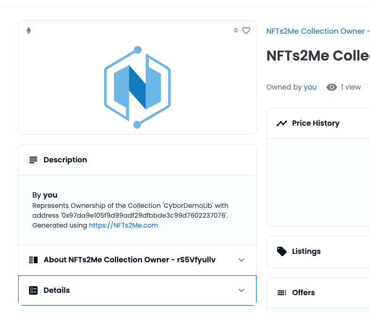370x313 pixels.
Task: Click the Price History trend icon
Action: pyautogui.click(x=282, y=123)
